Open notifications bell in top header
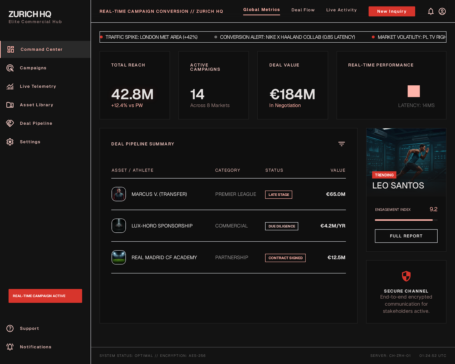This screenshot has width=455, height=364. 431,11
